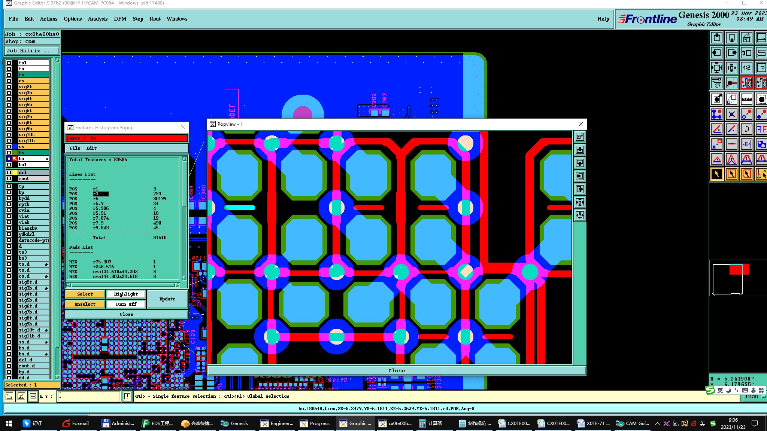Open the Rout menu
Viewport: 767px width, 431px height.
click(155, 19)
